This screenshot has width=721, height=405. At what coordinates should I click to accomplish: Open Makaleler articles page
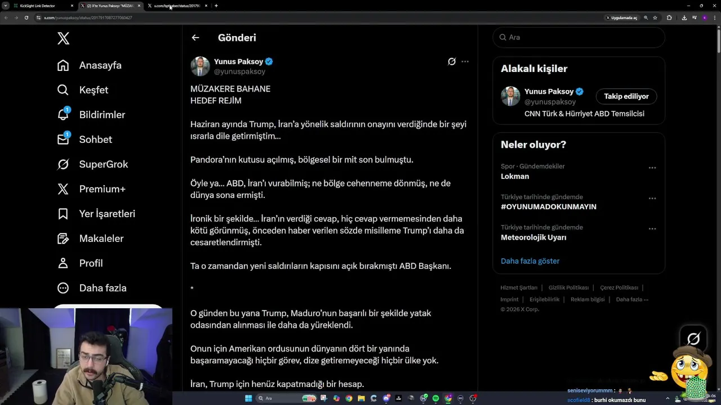91,238
